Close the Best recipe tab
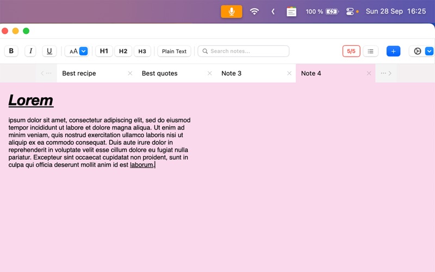Viewport: 435px width, 272px height. [x=130, y=73]
